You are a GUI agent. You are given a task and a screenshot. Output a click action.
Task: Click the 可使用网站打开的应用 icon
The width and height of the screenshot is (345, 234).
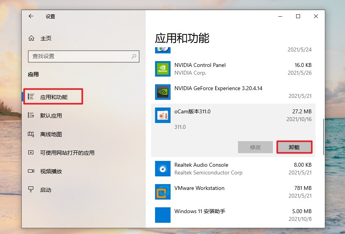click(x=31, y=152)
